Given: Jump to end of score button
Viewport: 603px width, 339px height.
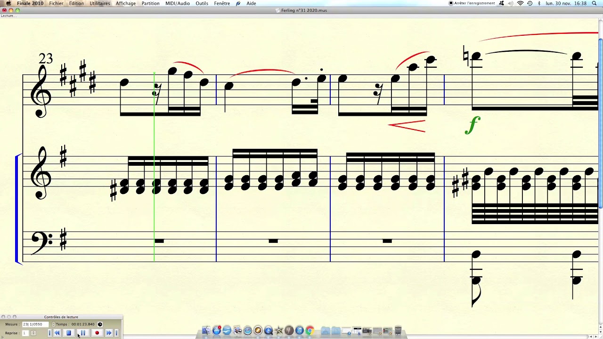Looking at the screenshot, I should 116,333.
